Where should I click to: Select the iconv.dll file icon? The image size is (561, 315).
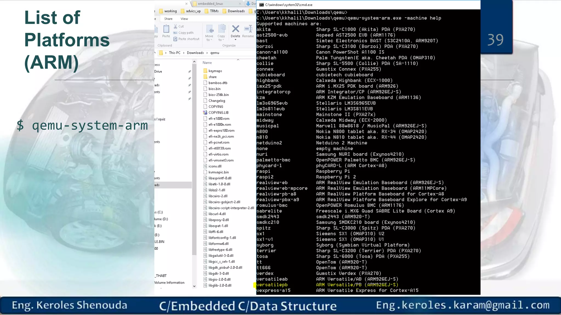[205, 166]
